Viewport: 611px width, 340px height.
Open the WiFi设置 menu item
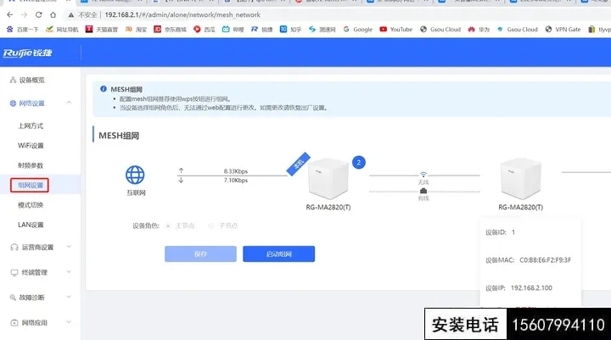[31, 146]
